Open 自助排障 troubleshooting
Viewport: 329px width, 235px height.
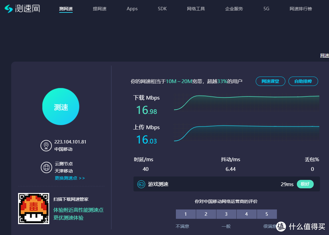pos(303,81)
